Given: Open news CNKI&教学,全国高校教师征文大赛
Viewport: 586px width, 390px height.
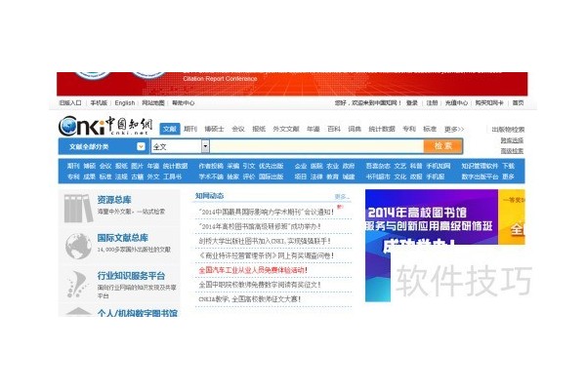Looking at the screenshot, I should tap(250, 299).
